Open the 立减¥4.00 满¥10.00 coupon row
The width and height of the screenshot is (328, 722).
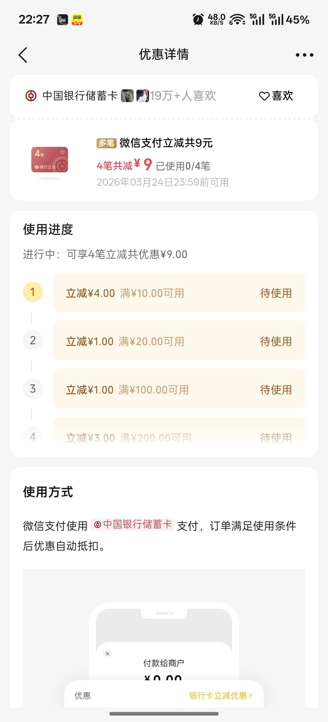pos(179,293)
